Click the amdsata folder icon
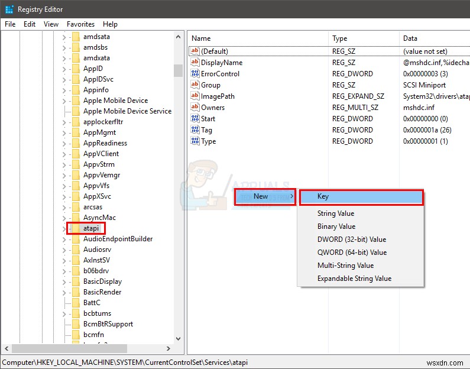 (76, 37)
